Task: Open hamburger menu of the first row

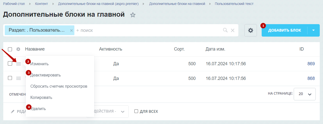Action: (x=19, y=64)
